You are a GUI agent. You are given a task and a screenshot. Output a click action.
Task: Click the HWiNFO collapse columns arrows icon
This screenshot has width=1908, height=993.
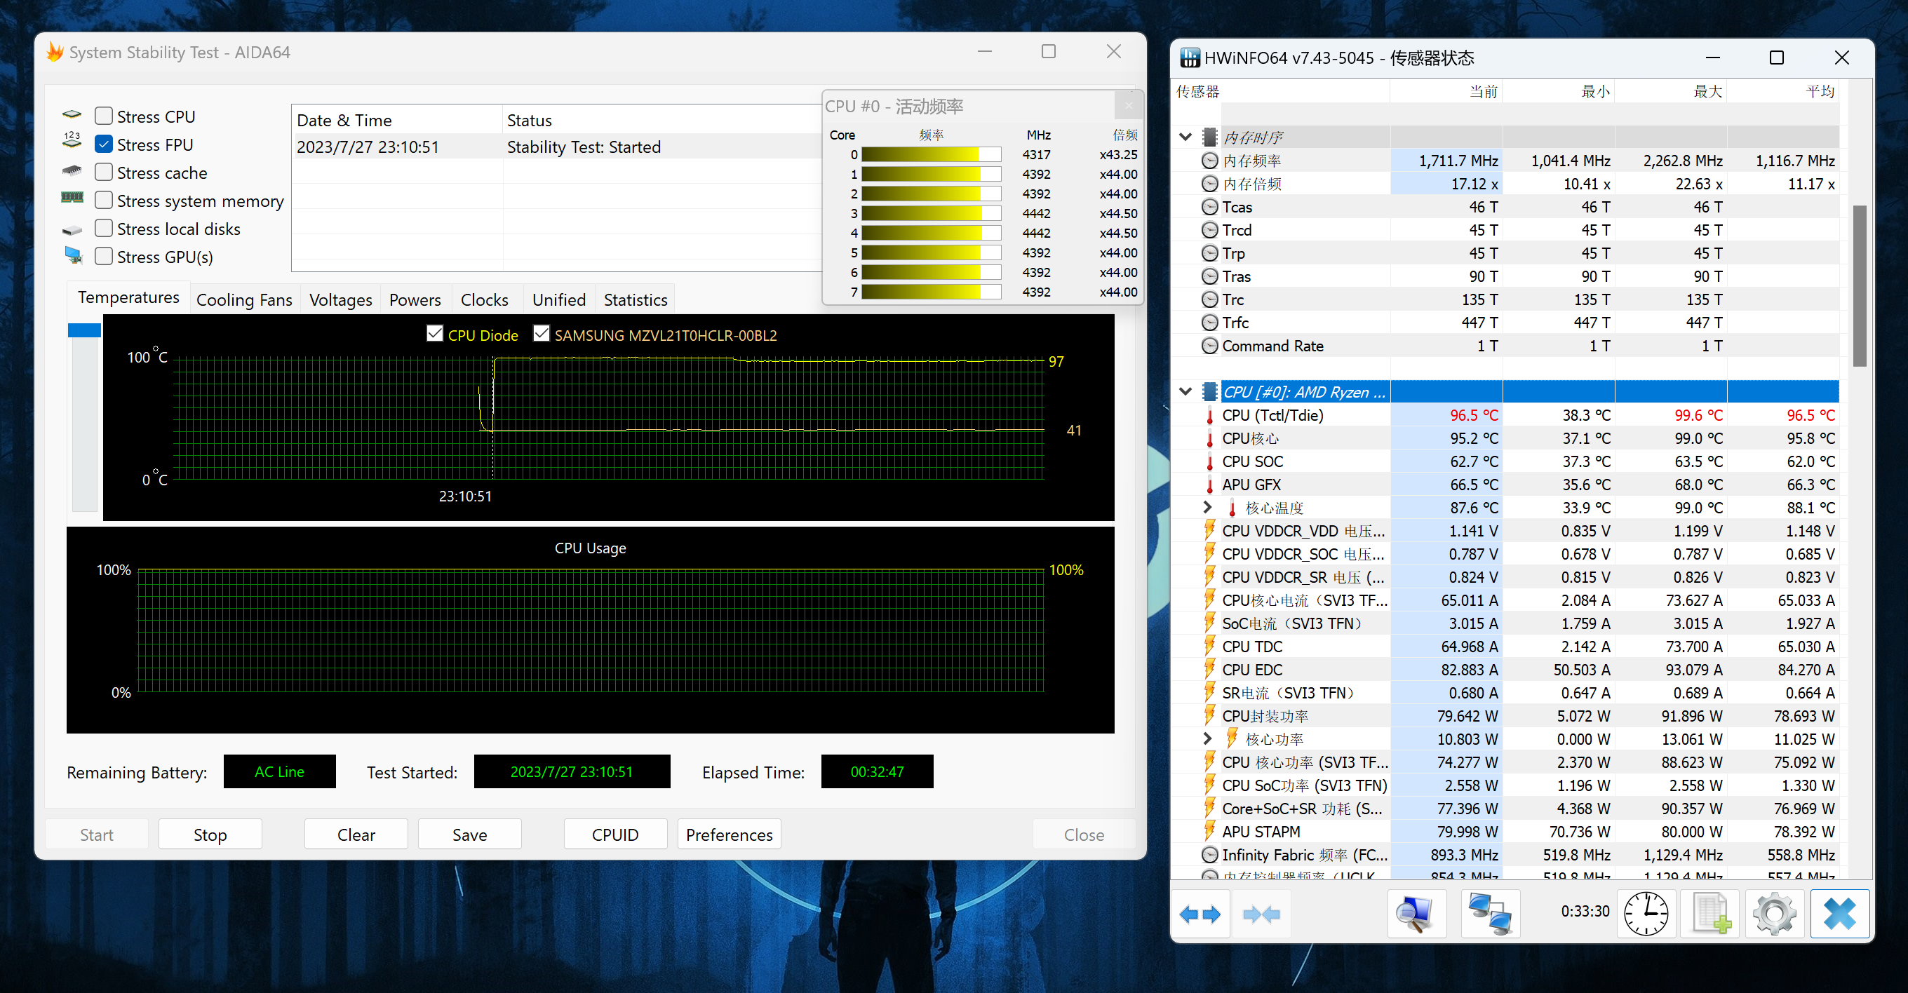(1261, 914)
